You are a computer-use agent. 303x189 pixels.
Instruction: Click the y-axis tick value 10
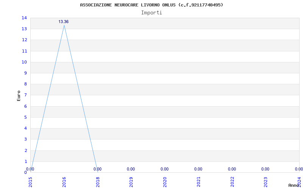pos(24,62)
